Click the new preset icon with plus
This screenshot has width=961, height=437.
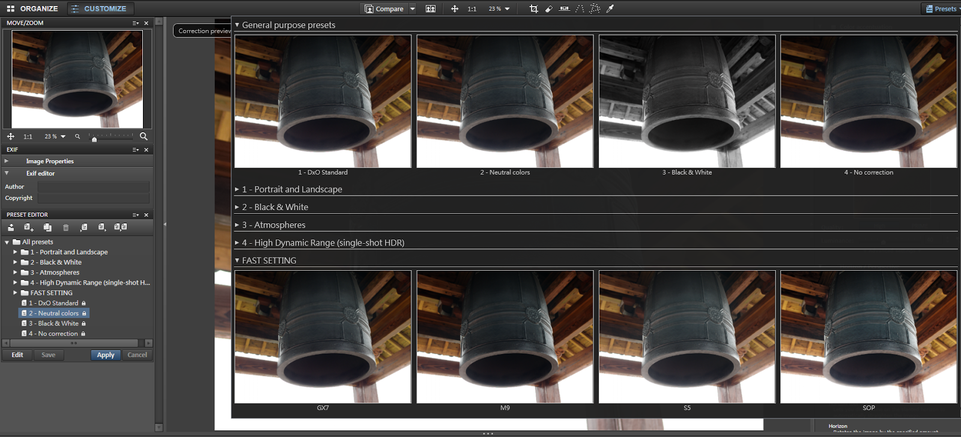pos(29,227)
